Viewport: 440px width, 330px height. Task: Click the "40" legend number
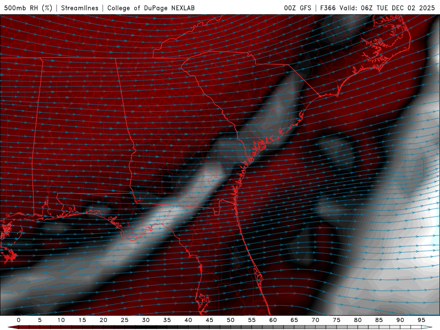click(188, 320)
